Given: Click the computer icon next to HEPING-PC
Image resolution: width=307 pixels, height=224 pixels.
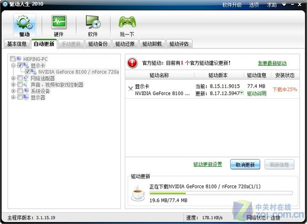Looking at the screenshot, I should 19,59.
